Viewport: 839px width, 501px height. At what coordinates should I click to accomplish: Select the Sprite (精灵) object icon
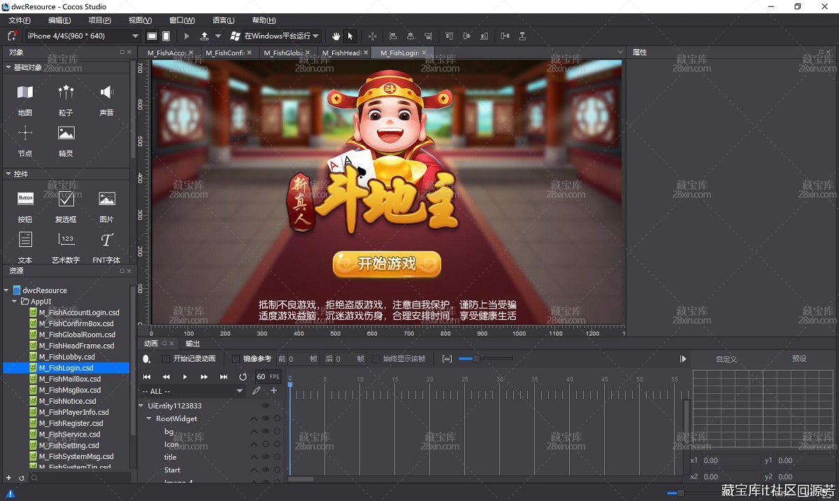pos(66,133)
